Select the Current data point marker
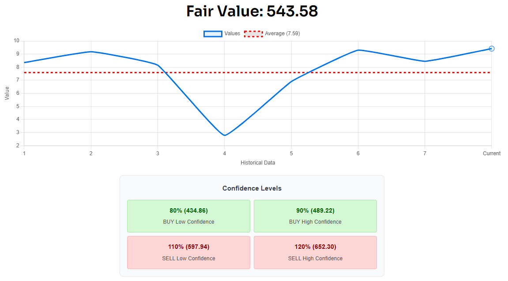 [x=492, y=49]
